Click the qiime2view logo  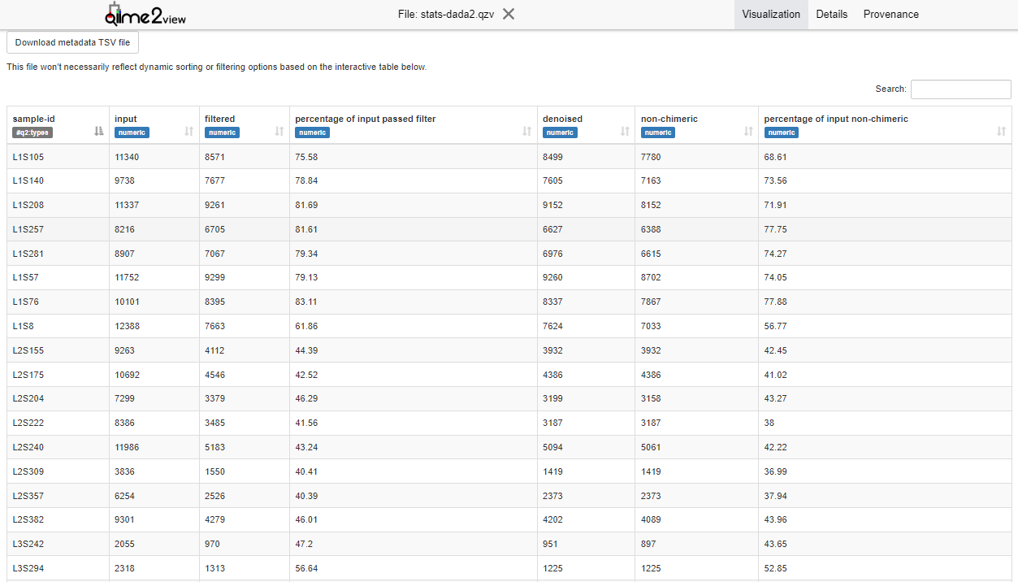[x=145, y=14]
